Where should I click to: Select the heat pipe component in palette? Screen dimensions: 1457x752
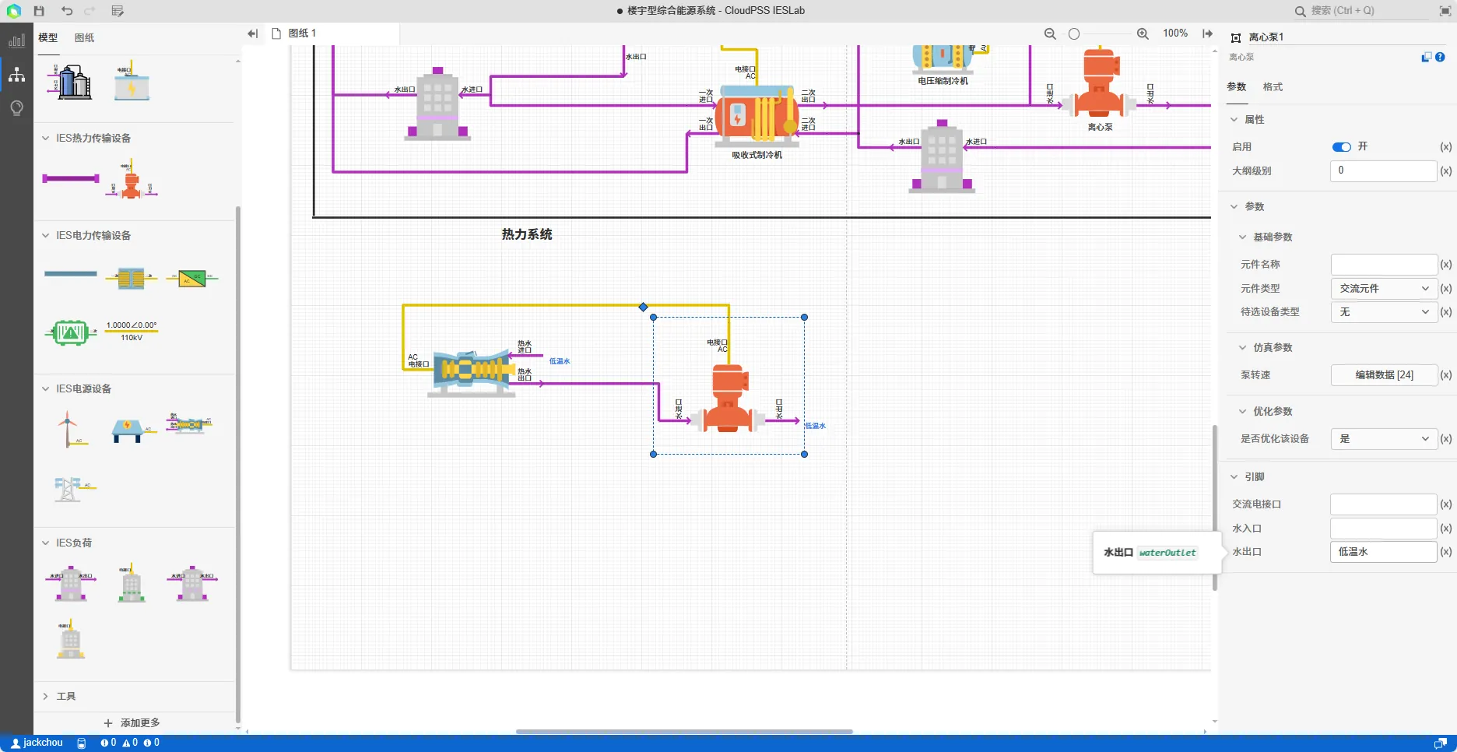(x=71, y=178)
